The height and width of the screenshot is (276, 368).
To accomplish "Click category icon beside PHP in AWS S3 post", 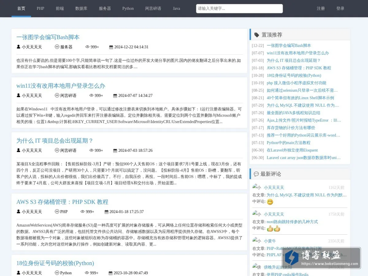I will [57, 212].
